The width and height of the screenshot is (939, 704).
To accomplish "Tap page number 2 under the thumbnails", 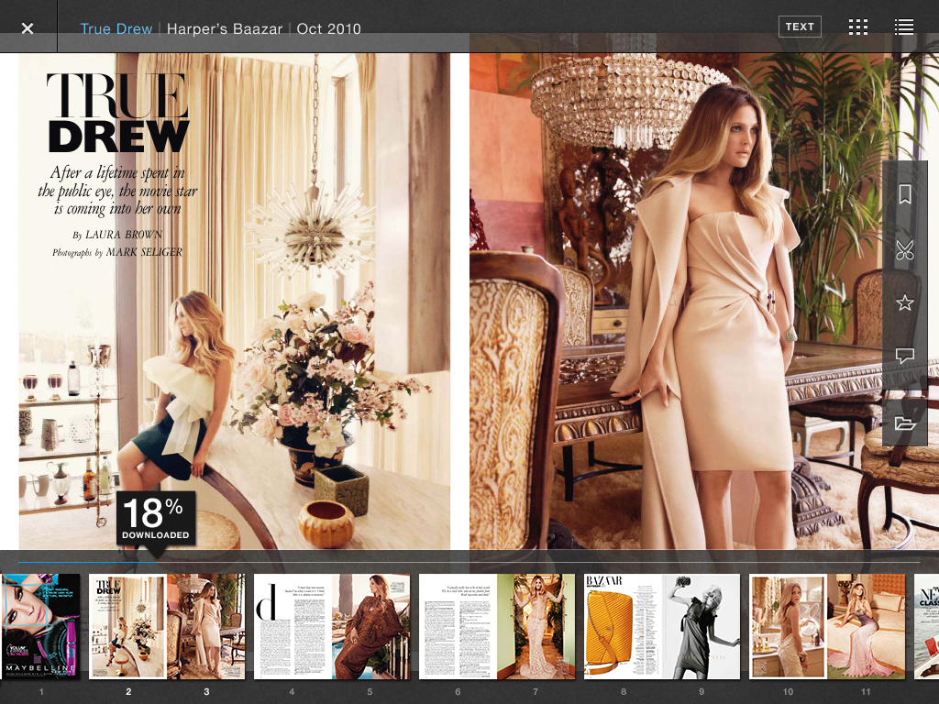I will (128, 691).
